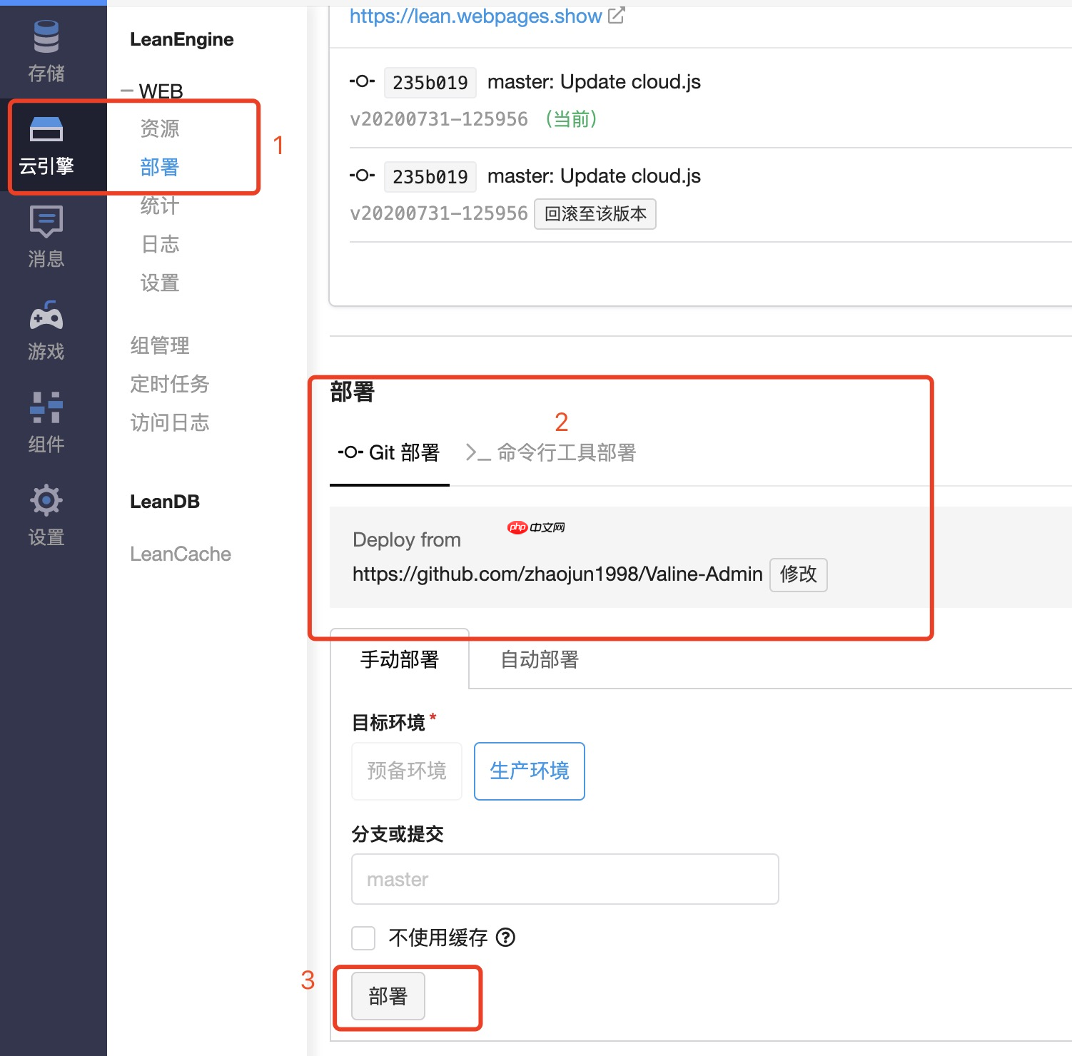Click the 部署 deploy button
This screenshot has width=1072, height=1056.
[388, 996]
